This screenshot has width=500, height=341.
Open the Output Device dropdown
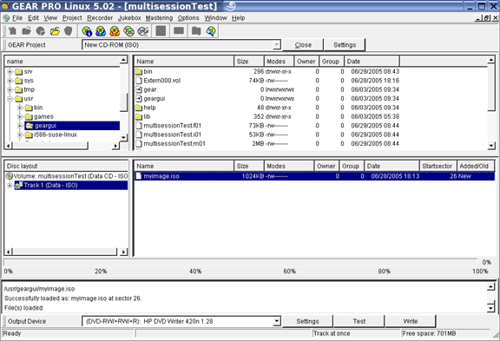coord(276,321)
